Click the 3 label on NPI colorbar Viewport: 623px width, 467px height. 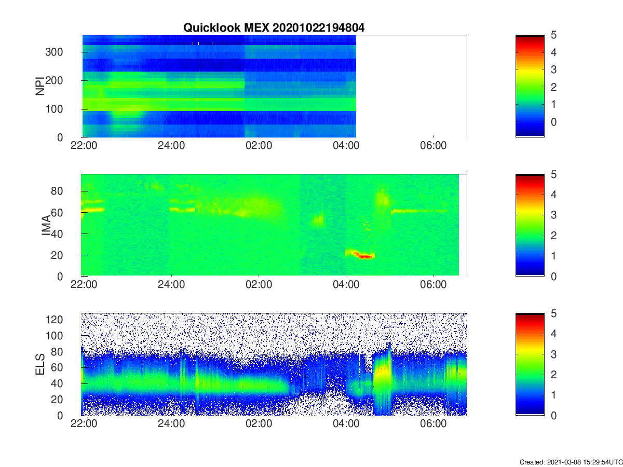coord(553,70)
